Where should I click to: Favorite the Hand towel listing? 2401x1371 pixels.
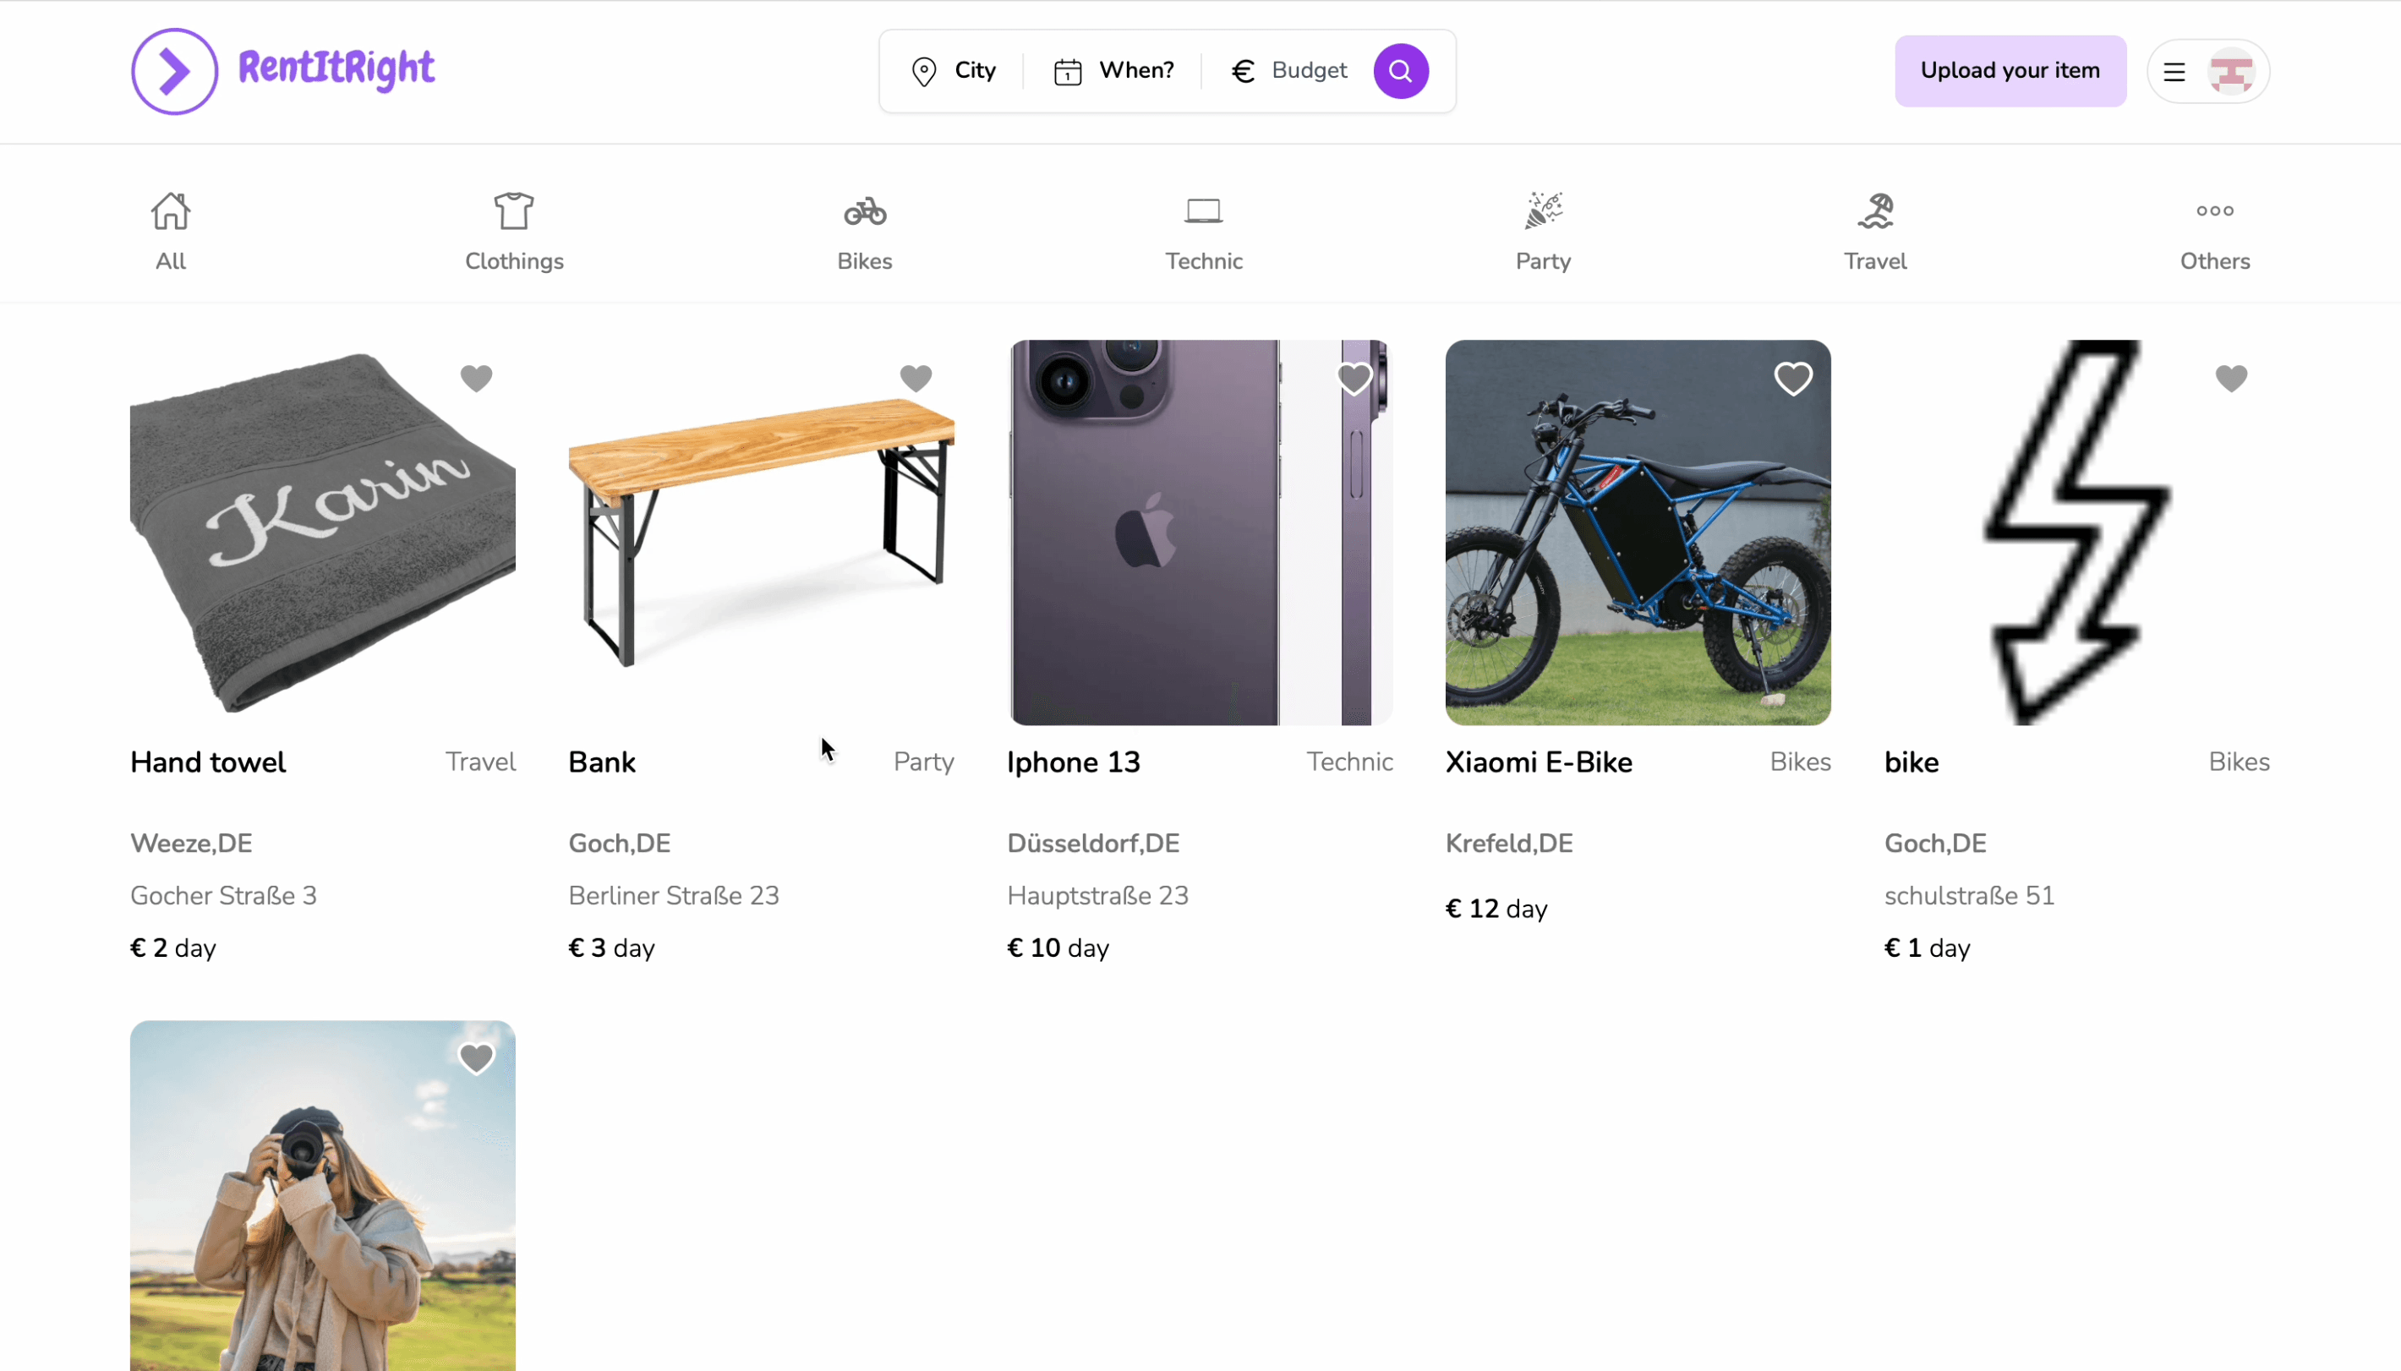[477, 379]
